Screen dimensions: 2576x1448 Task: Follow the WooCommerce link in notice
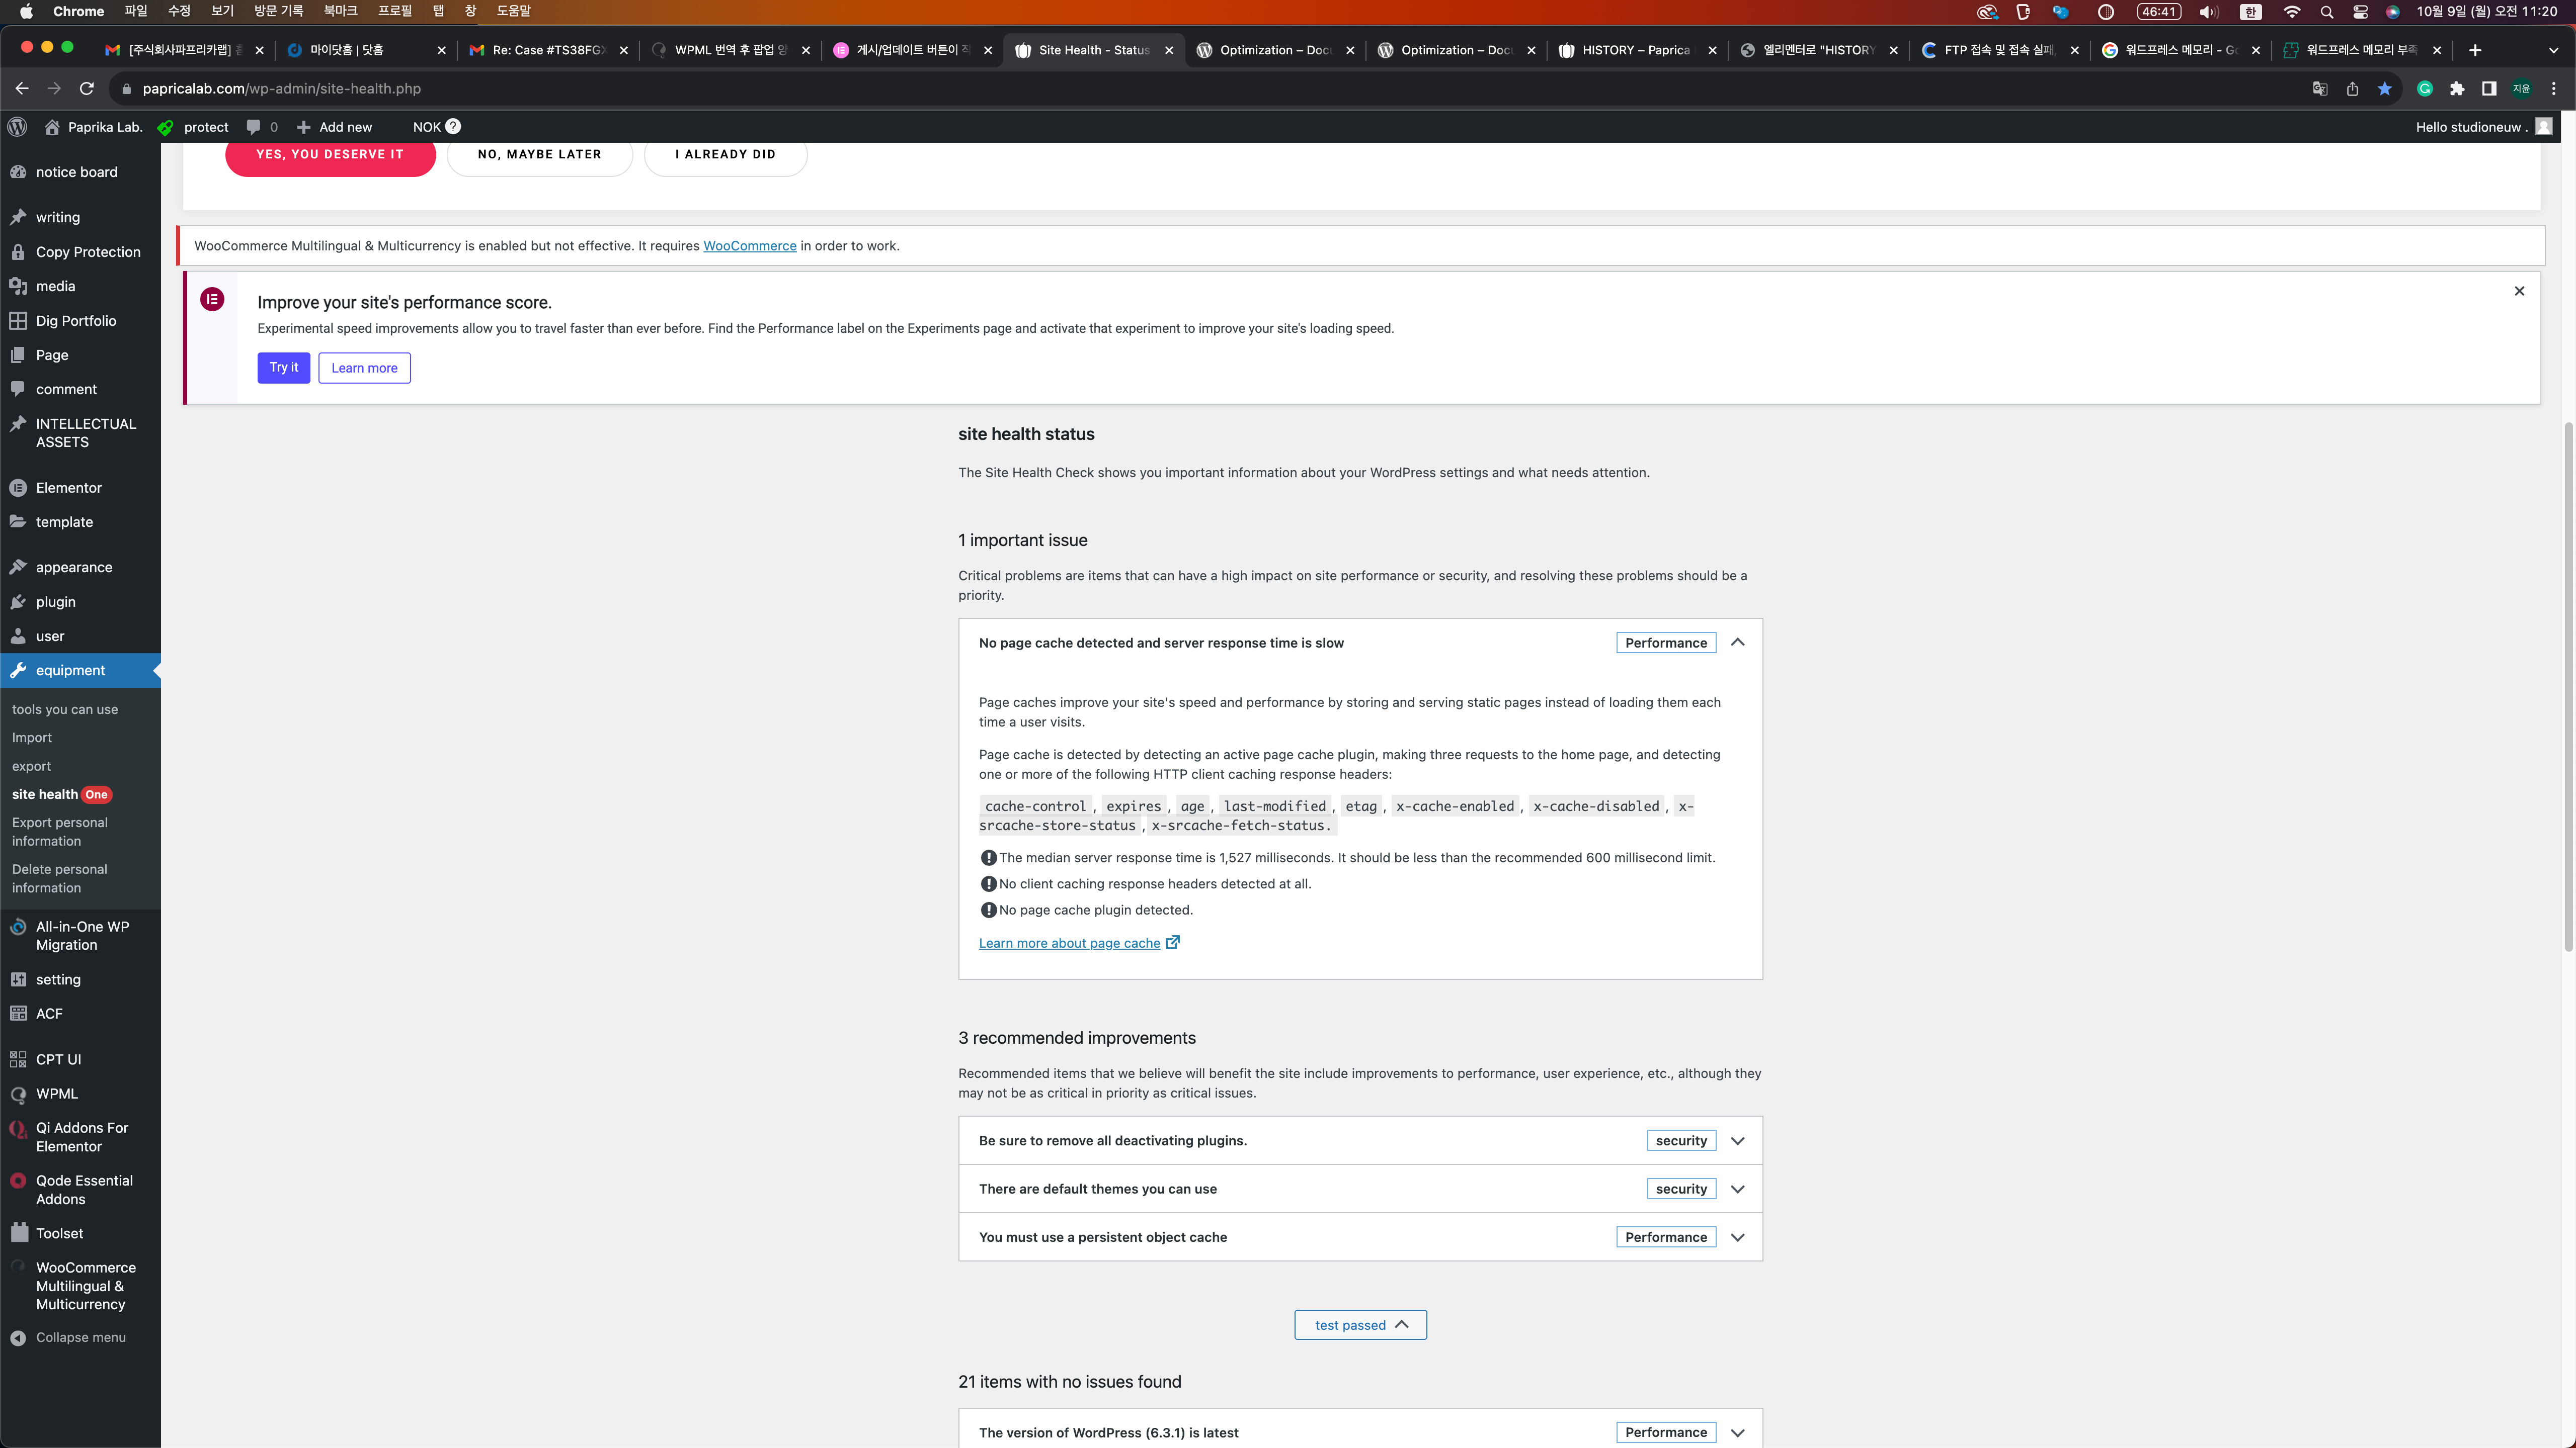[750, 246]
